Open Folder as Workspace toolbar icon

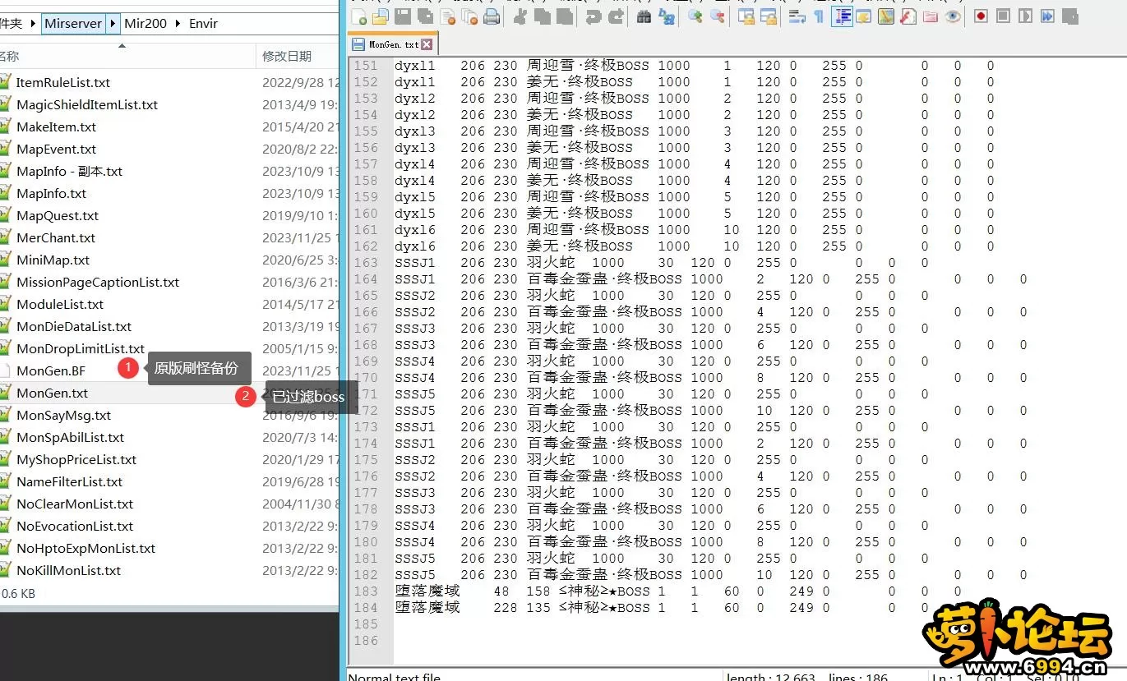point(931,16)
